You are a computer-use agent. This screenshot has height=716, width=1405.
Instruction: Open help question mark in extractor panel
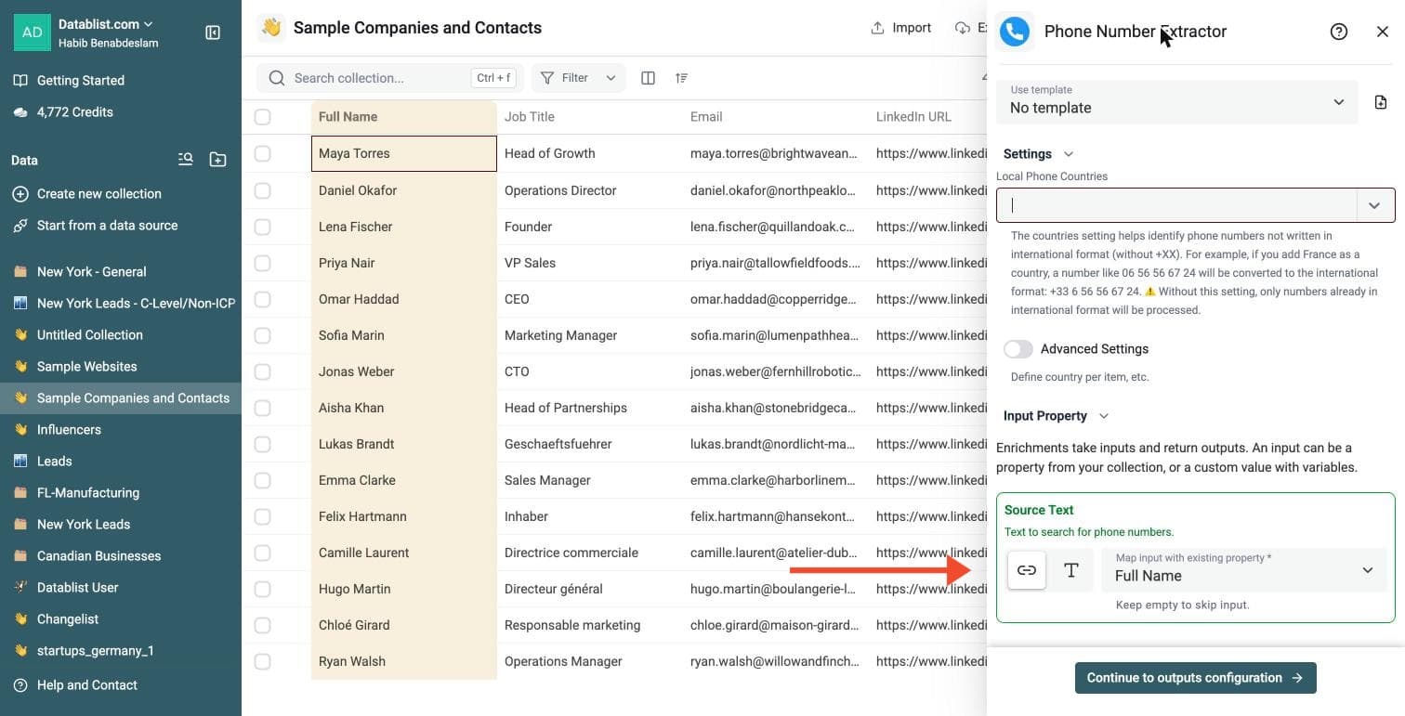point(1339,32)
